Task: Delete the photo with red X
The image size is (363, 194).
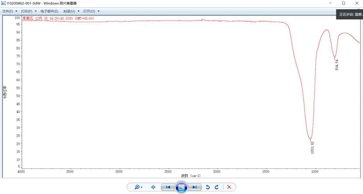Action: [x=229, y=187]
